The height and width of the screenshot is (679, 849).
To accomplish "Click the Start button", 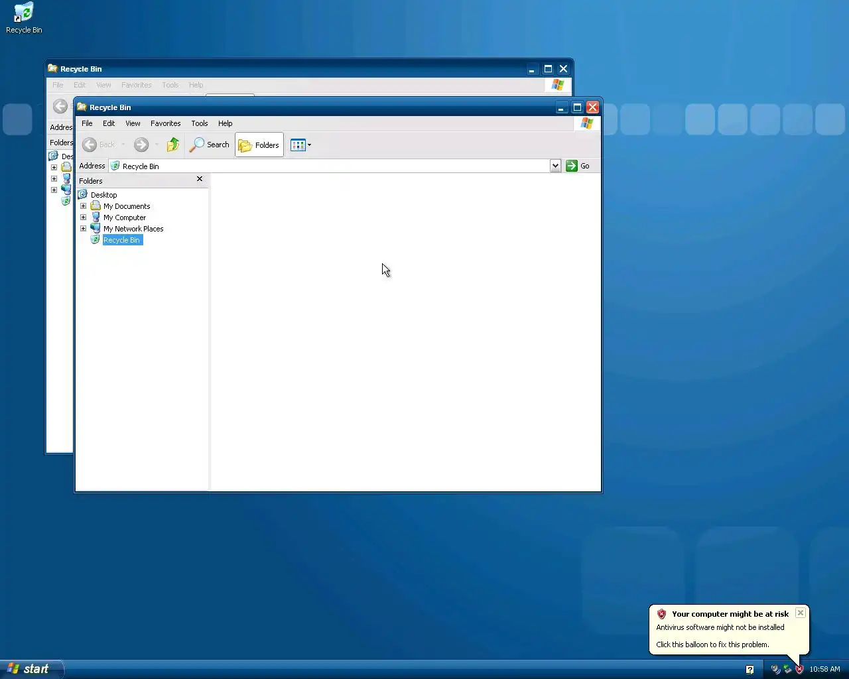I will (x=31, y=669).
